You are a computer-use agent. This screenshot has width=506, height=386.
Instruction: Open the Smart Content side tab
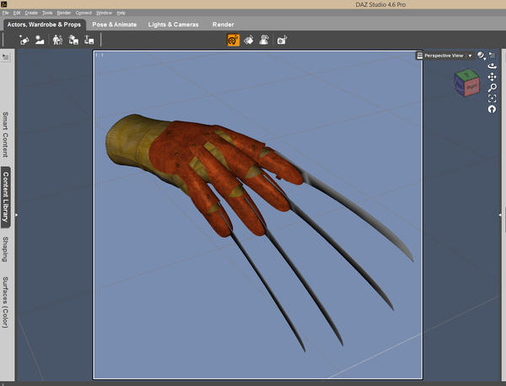(x=6, y=135)
